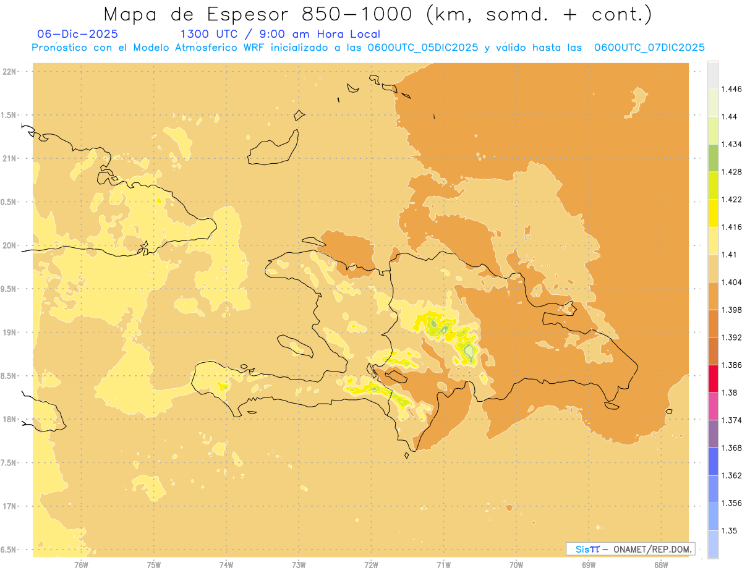The width and height of the screenshot is (742, 573).
Task: Click the colorbar value '1.398'
Action: pyautogui.click(x=731, y=310)
